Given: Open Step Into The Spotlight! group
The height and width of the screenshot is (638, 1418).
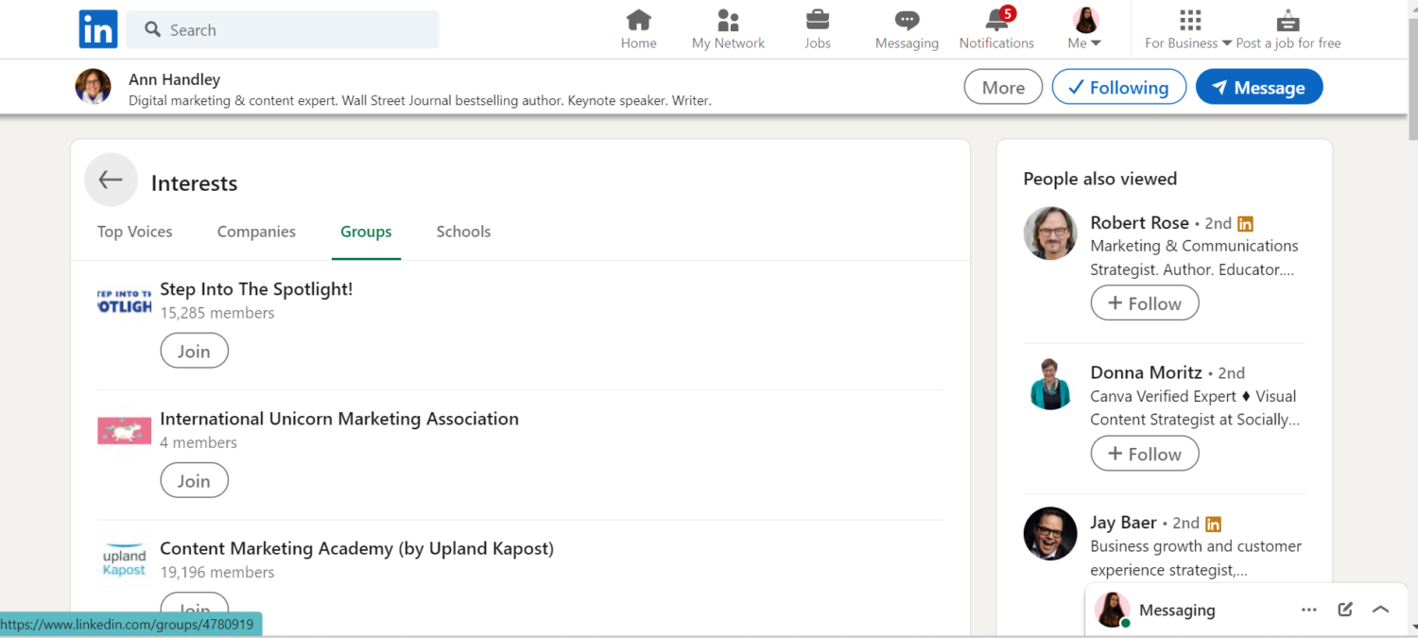Looking at the screenshot, I should pyautogui.click(x=256, y=289).
